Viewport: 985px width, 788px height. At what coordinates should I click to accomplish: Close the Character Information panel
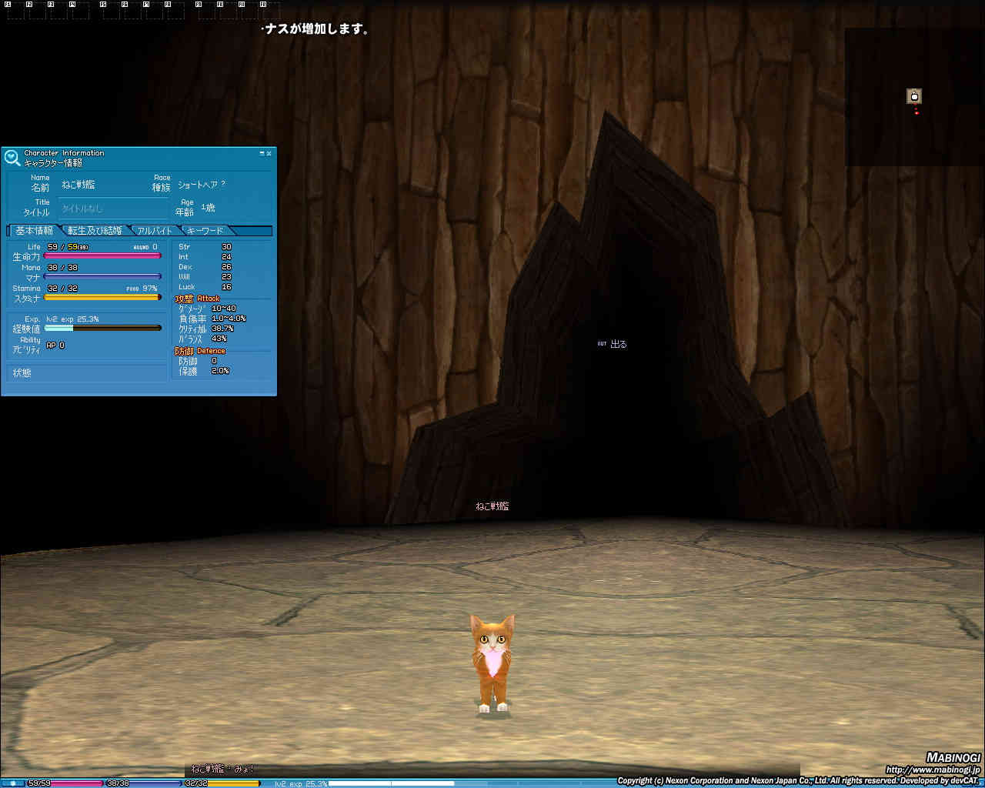point(269,154)
